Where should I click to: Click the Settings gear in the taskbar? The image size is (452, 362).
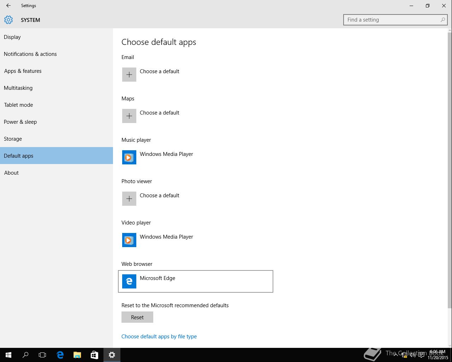112,355
